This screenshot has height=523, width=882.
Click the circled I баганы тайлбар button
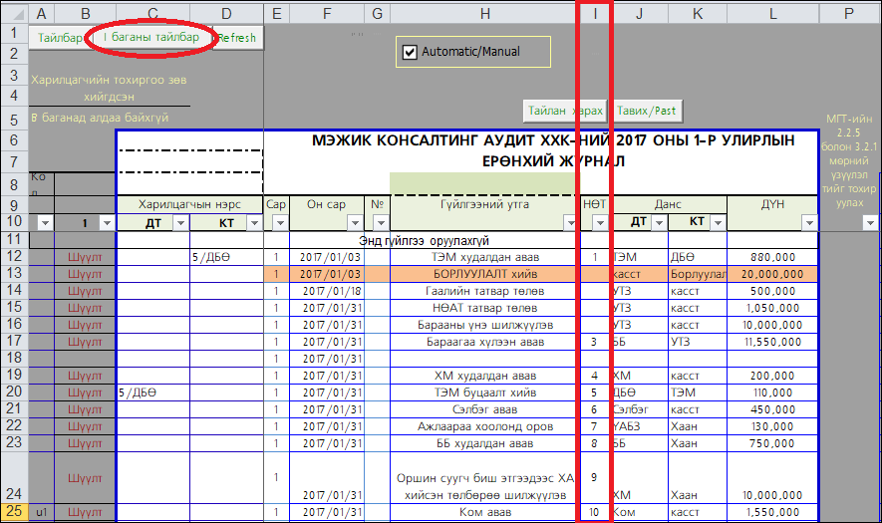(x=151, y=37)
